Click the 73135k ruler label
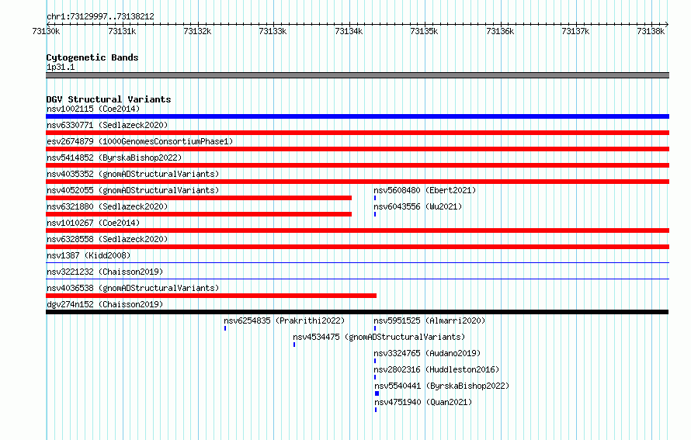 click(425, 31)
